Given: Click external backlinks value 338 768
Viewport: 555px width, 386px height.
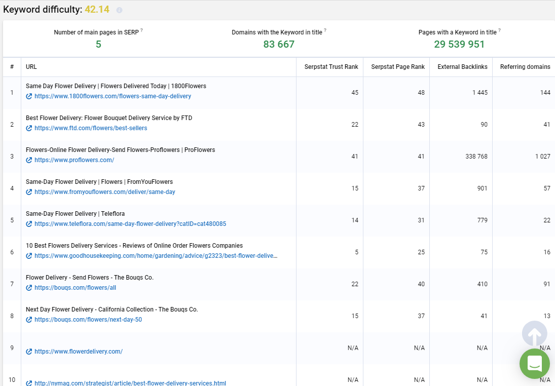Looking at the screenshot, I should 476,157.
